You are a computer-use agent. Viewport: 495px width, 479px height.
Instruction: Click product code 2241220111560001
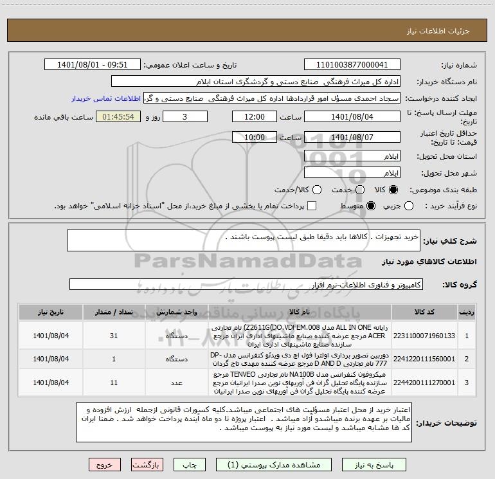pos(424,359)
